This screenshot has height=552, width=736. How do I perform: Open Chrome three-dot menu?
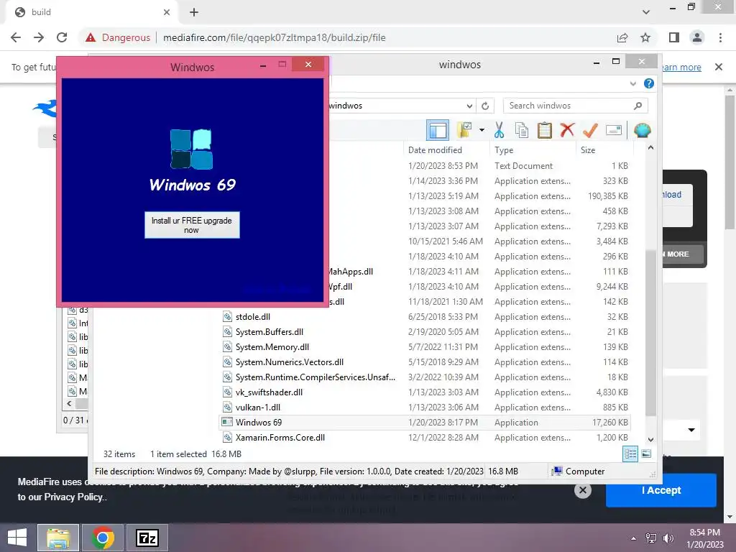(x=720, y=37)
